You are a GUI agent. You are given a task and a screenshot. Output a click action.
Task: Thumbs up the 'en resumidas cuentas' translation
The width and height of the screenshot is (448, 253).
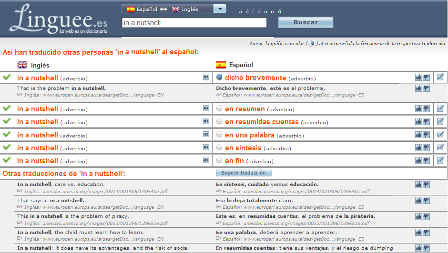point(418,122)
